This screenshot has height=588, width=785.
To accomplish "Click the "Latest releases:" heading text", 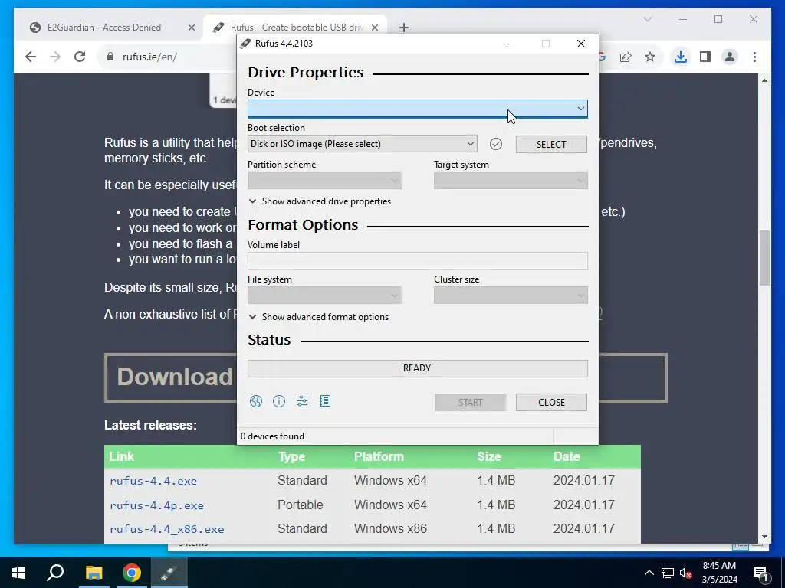I will [151, 425].
